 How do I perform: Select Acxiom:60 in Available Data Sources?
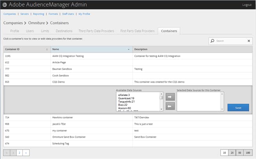coord(124,108)
